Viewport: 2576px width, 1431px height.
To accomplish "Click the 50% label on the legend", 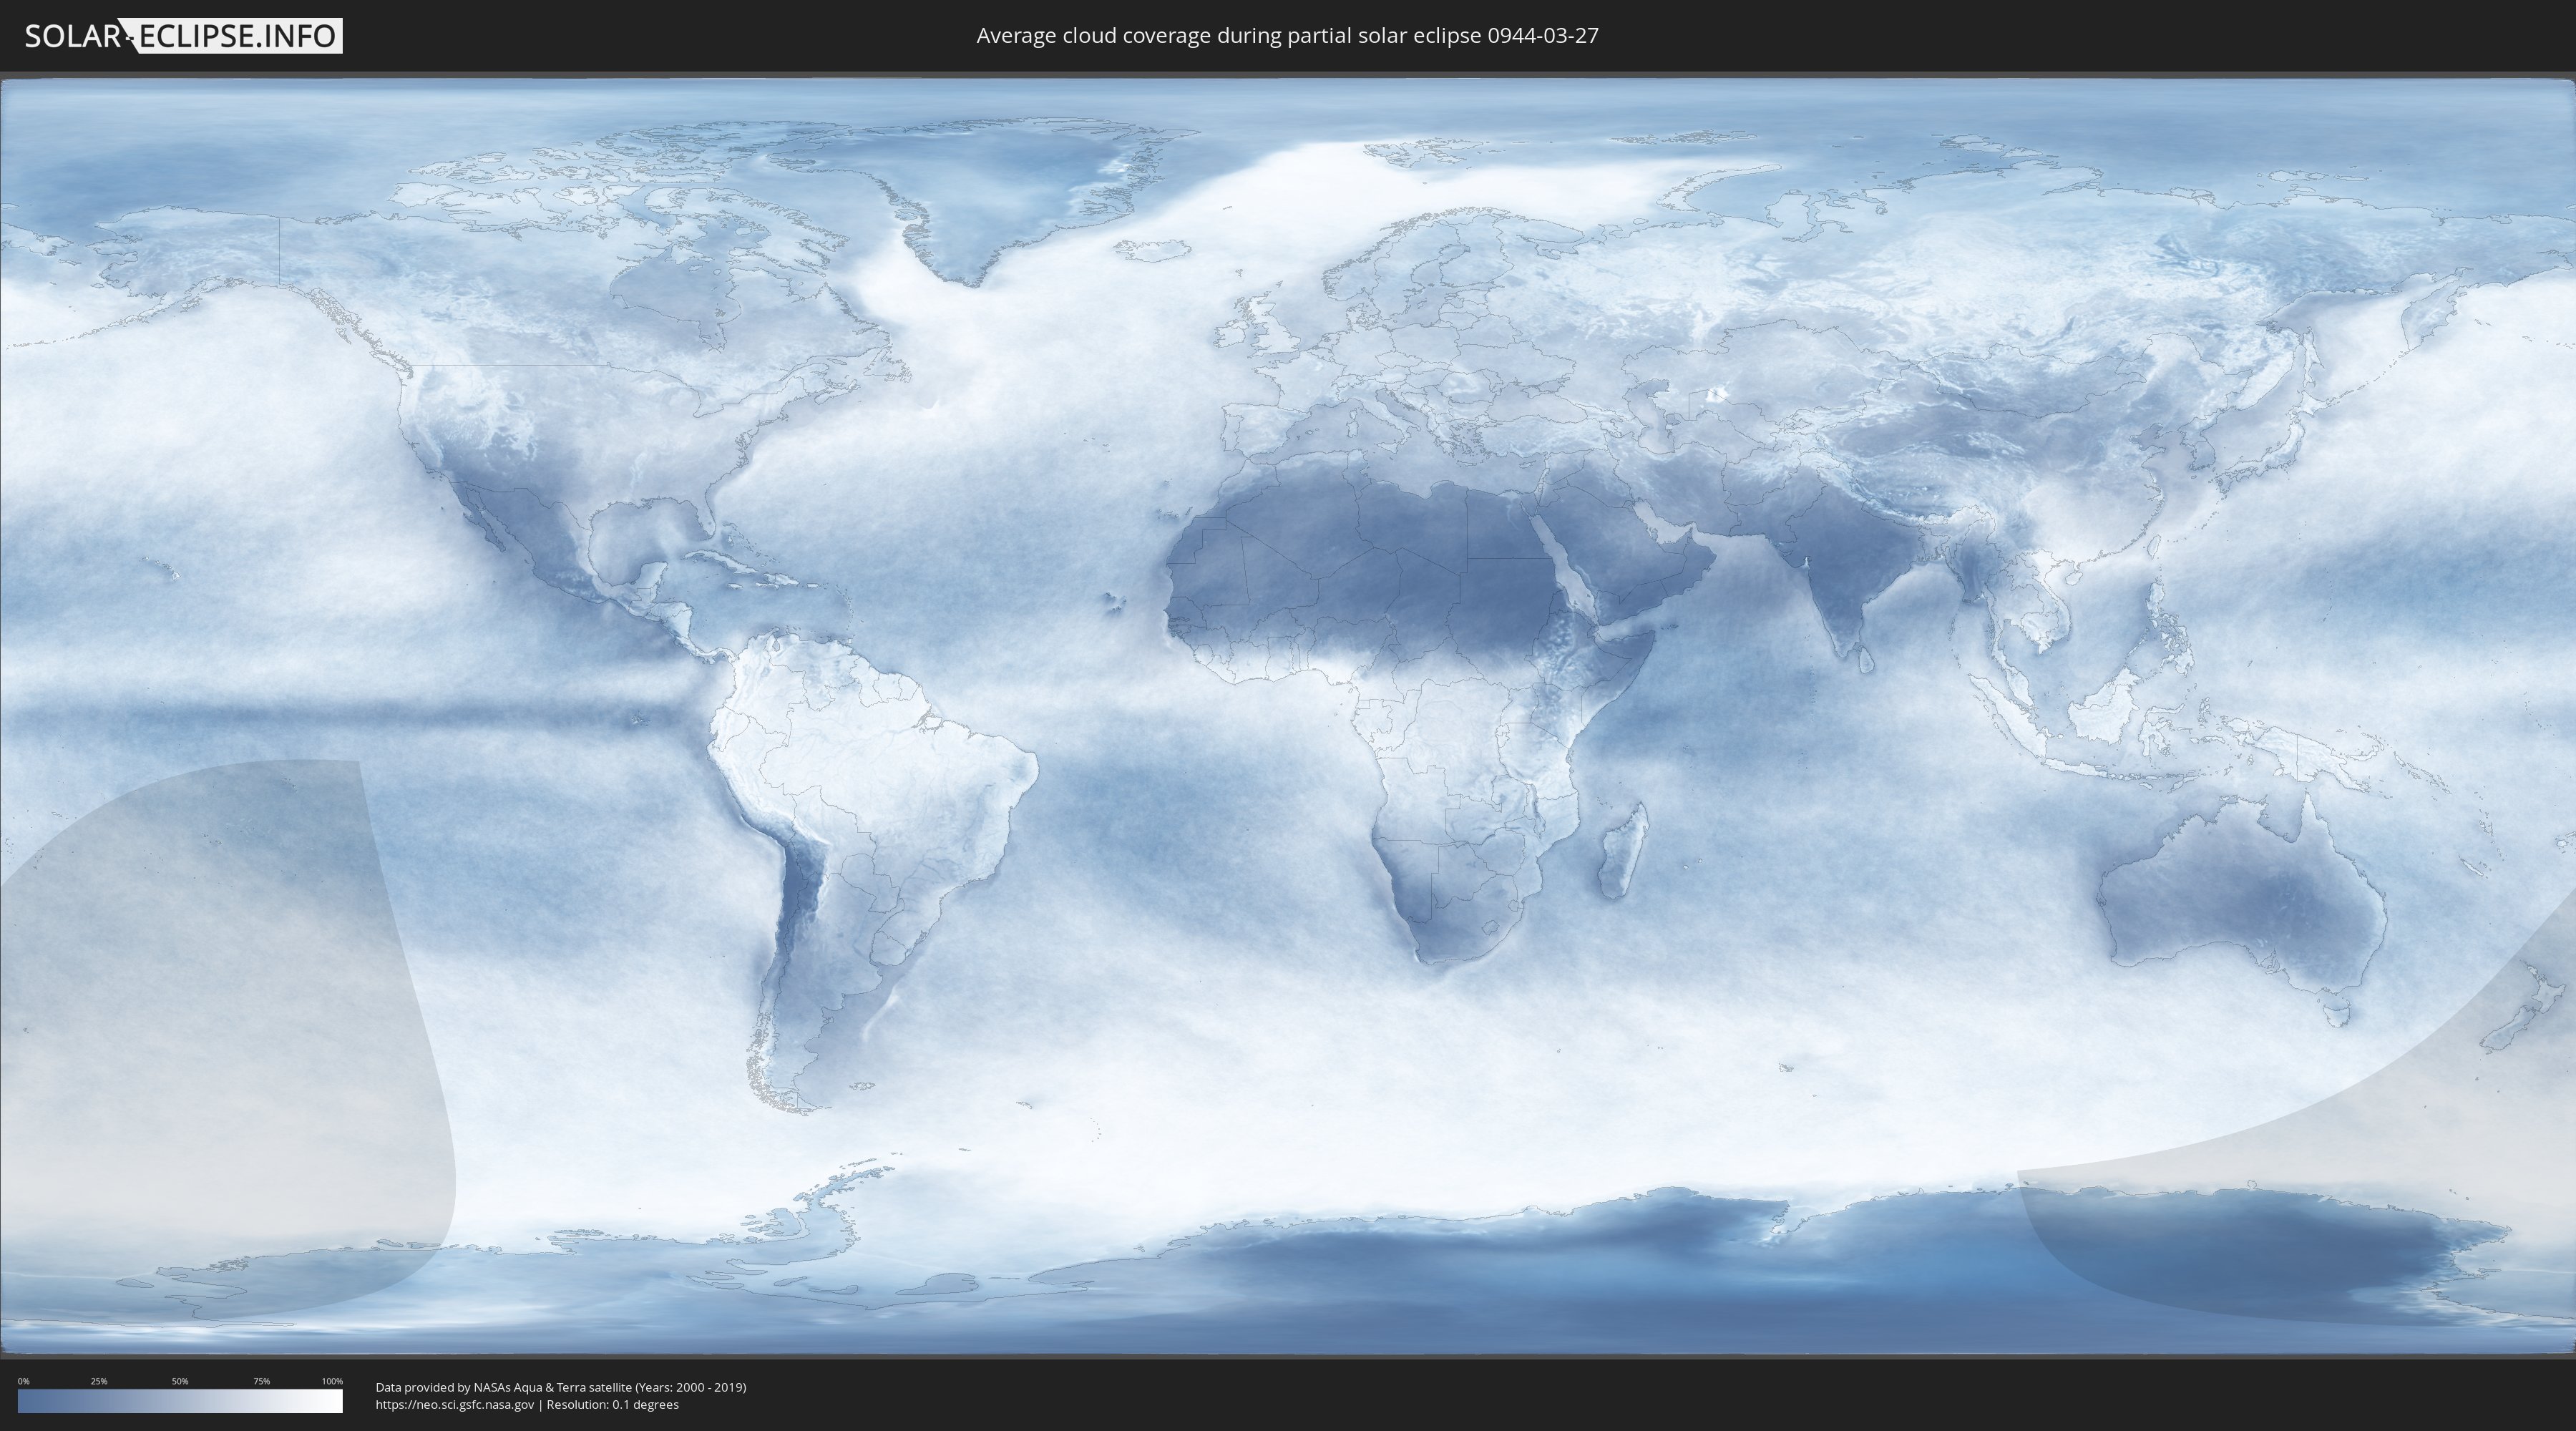I will [180, 1381].
